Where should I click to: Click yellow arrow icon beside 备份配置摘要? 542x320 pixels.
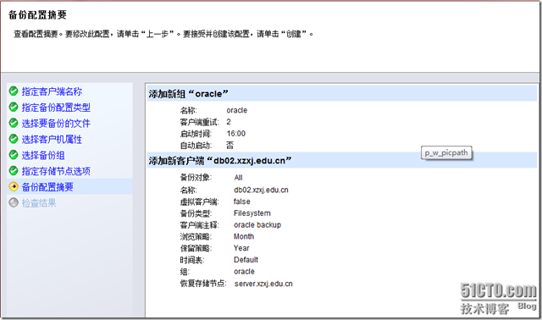[14, 186]
